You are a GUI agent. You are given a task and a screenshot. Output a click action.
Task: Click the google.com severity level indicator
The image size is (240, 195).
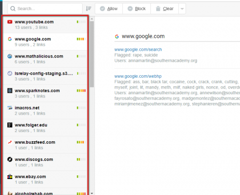point(81,39)
